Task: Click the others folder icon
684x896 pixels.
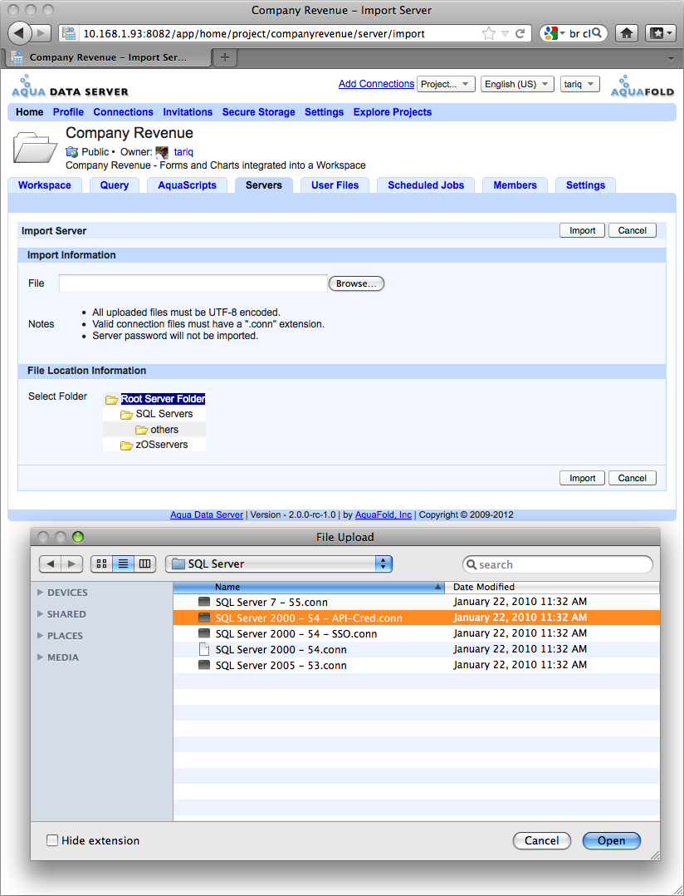Action: click(141, 430)
